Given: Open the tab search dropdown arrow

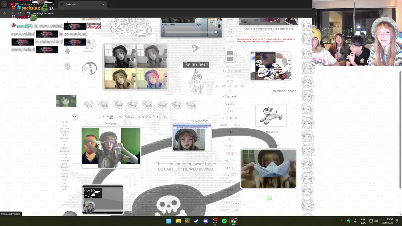Looking at the screenshot, I should click(x=4, y=4).
